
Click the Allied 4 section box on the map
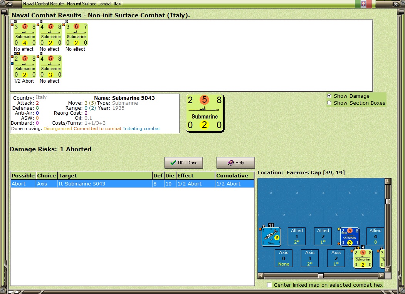click(x=375, y=236)
